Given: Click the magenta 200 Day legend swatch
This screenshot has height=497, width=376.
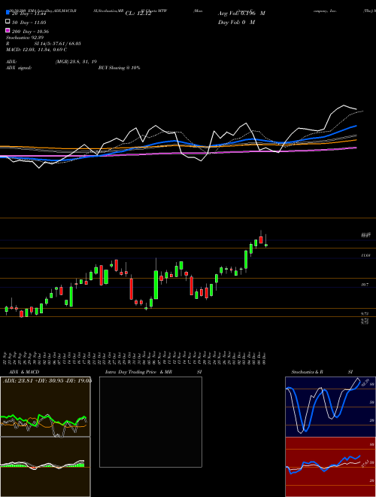Looking at the screenshot, I should [8, 31].
